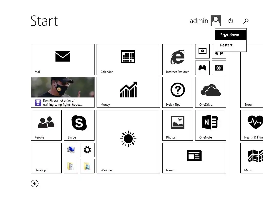Image resolution: width=263 pixels, height=197 pixels.
Task: Open the Video tile with play icon
Action: point(202,51)
